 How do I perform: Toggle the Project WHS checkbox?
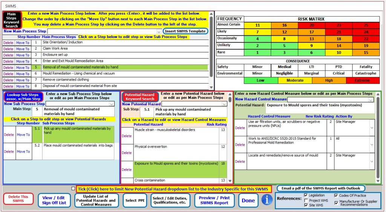(x=306, y=200)
